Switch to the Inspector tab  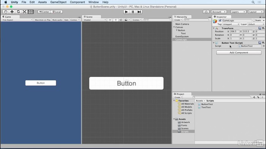[x=220, y=17]
